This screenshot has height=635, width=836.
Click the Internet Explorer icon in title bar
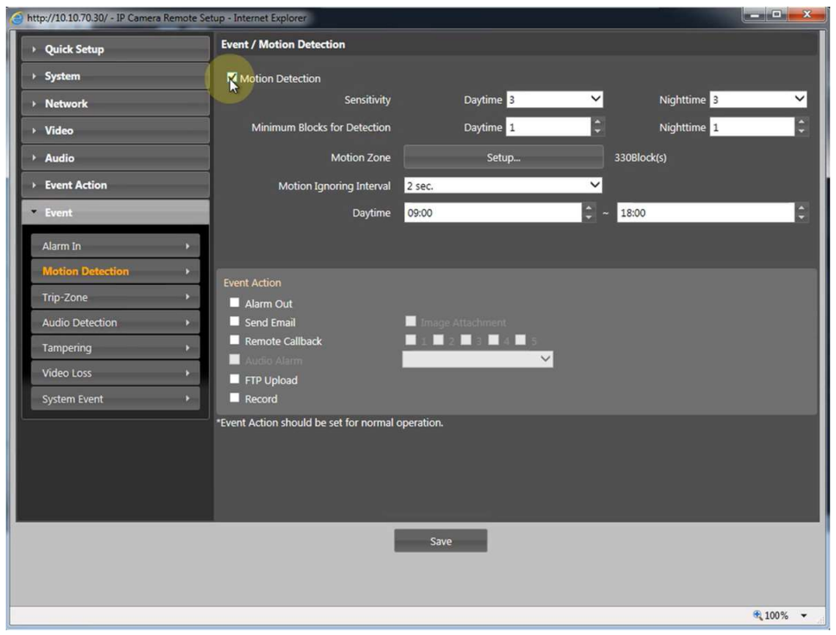pyautogui.click(x=17, y=17)
